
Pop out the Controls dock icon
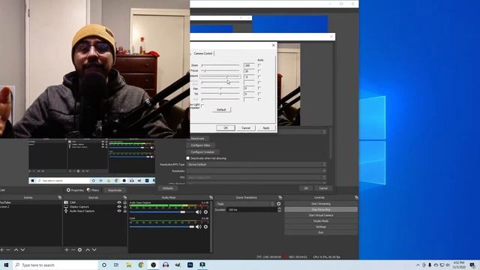(356, 198)
